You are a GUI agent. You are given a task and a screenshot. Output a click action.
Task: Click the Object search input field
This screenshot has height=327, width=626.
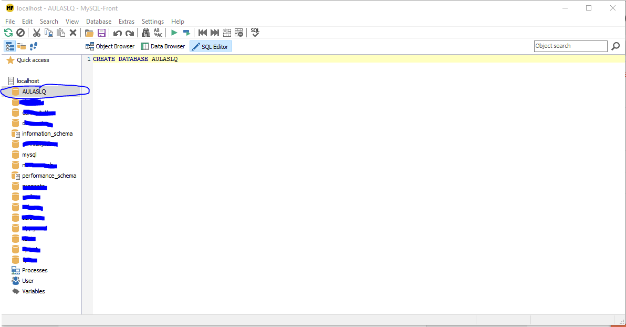570,46
